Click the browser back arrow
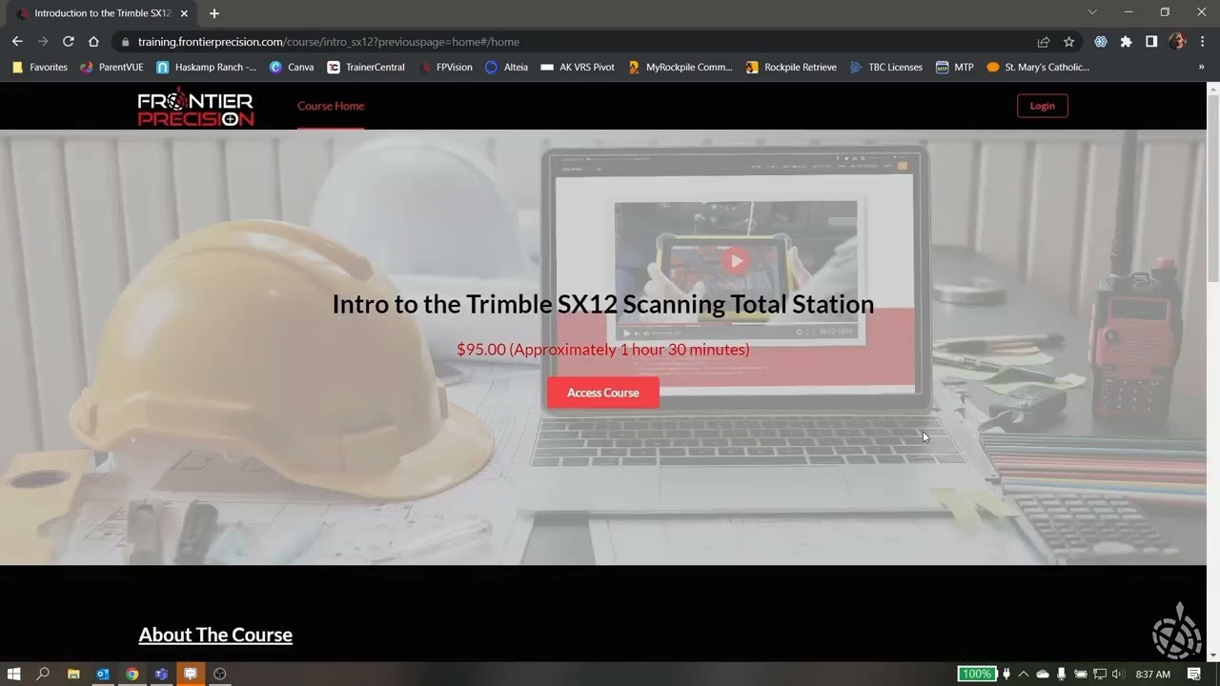 coord(17,42)
